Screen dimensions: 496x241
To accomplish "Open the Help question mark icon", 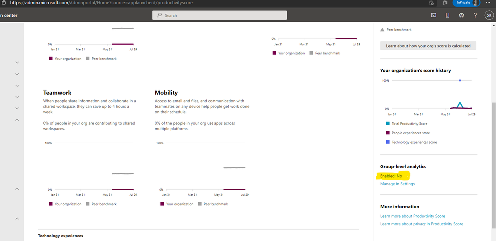I will tap(475, 15).
